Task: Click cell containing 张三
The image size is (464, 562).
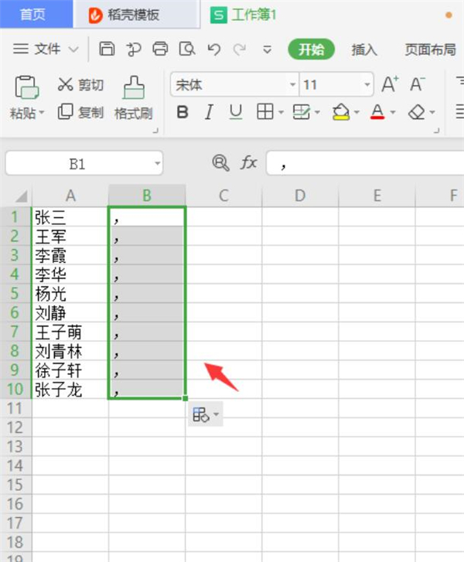Action: tap(70, 217)
